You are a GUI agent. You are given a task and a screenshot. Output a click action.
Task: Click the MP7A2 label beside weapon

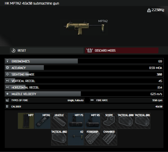[x=103, y=21]
